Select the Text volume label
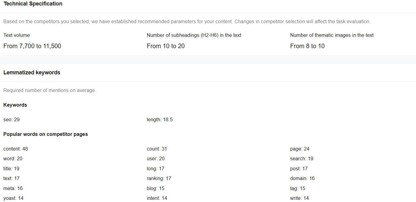The height and width of the screenshot is (202, 416). coord(16,35)
